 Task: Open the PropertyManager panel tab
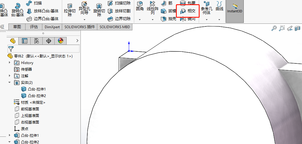[25, 41]
